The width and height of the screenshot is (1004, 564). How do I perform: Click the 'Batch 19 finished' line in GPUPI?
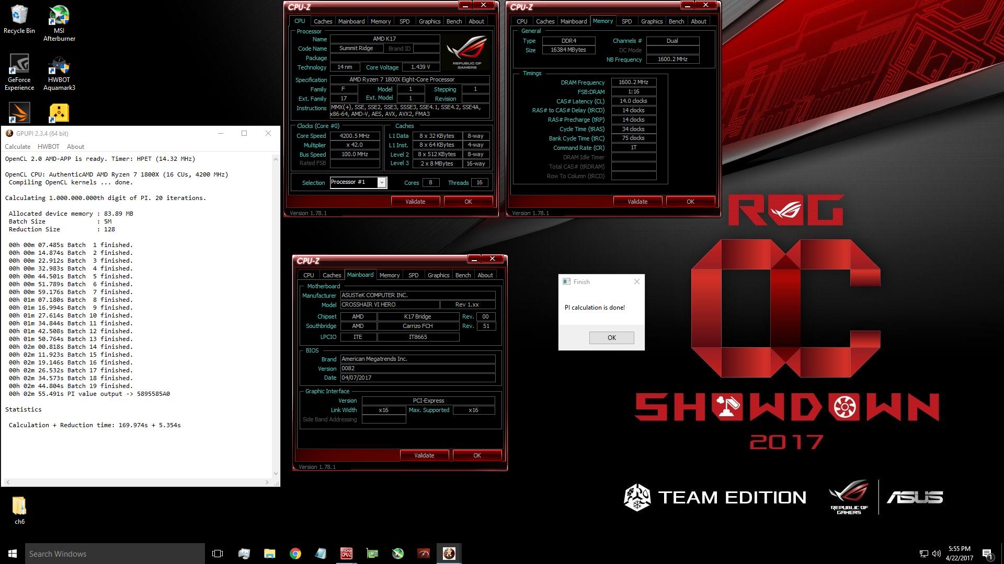[71, 386]
